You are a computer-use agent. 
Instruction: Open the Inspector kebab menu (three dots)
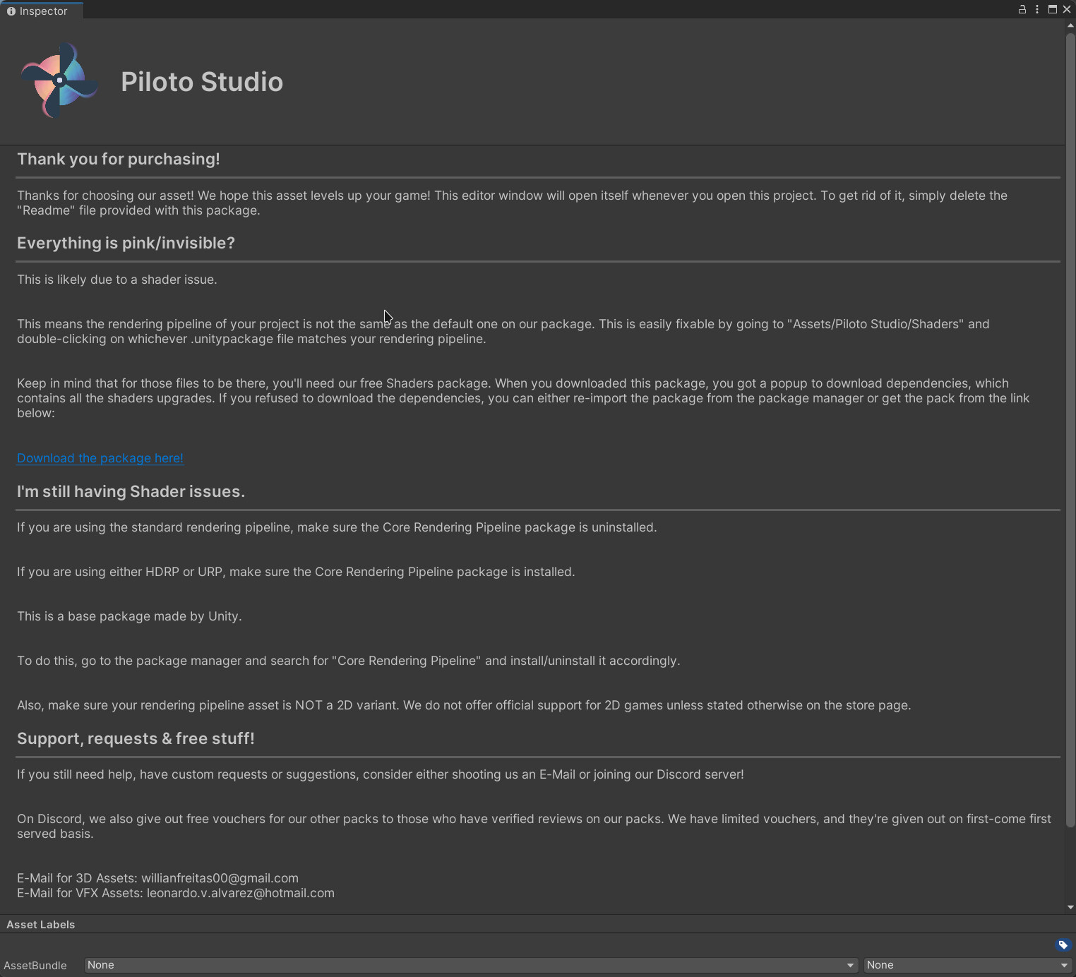pyautogui.click(x=1036, y=9)
